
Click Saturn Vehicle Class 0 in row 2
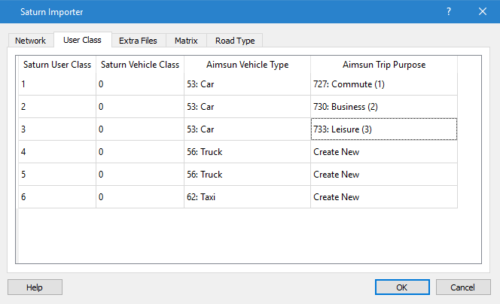140,107
